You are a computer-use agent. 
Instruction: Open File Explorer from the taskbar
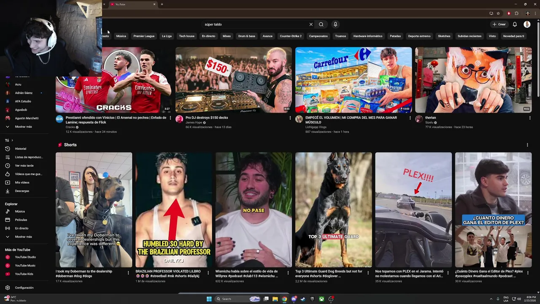pos(275,299)
